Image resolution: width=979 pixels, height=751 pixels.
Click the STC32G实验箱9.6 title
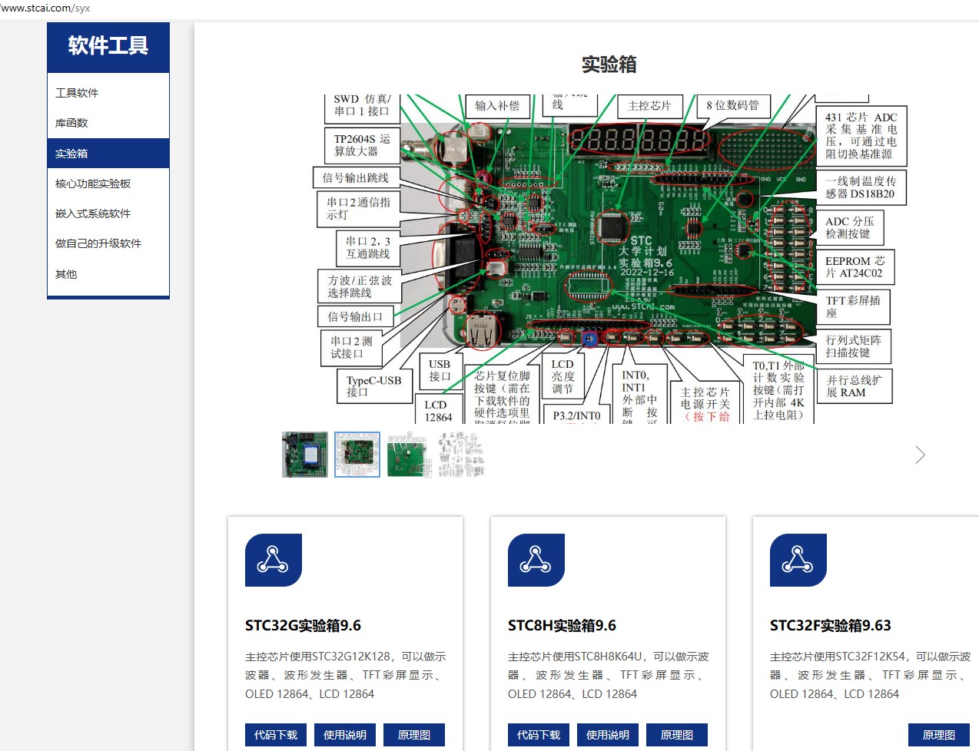(x=303, y=626)
